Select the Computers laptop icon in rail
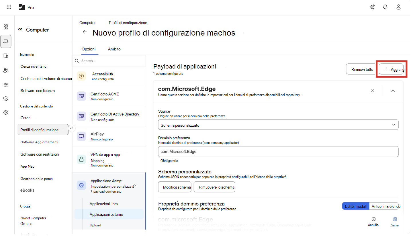 (x=6, y=41)
